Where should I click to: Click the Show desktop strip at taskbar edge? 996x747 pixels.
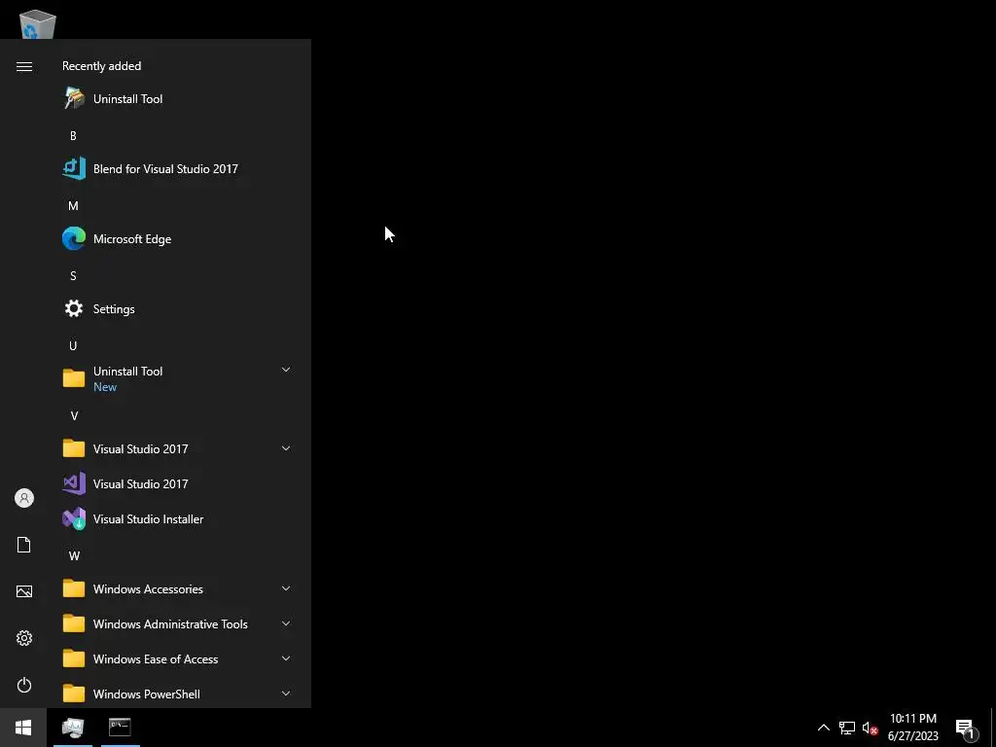click(x=993, y=728)
